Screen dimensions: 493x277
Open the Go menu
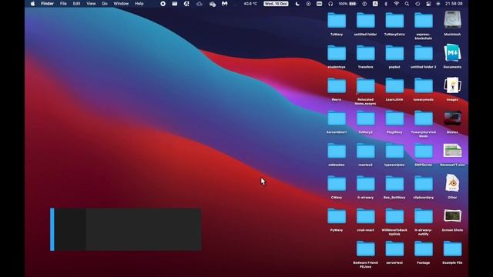point(105,4)
